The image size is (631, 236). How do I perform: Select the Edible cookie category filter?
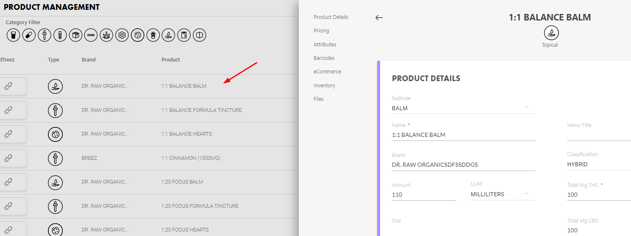click(137, 35)
